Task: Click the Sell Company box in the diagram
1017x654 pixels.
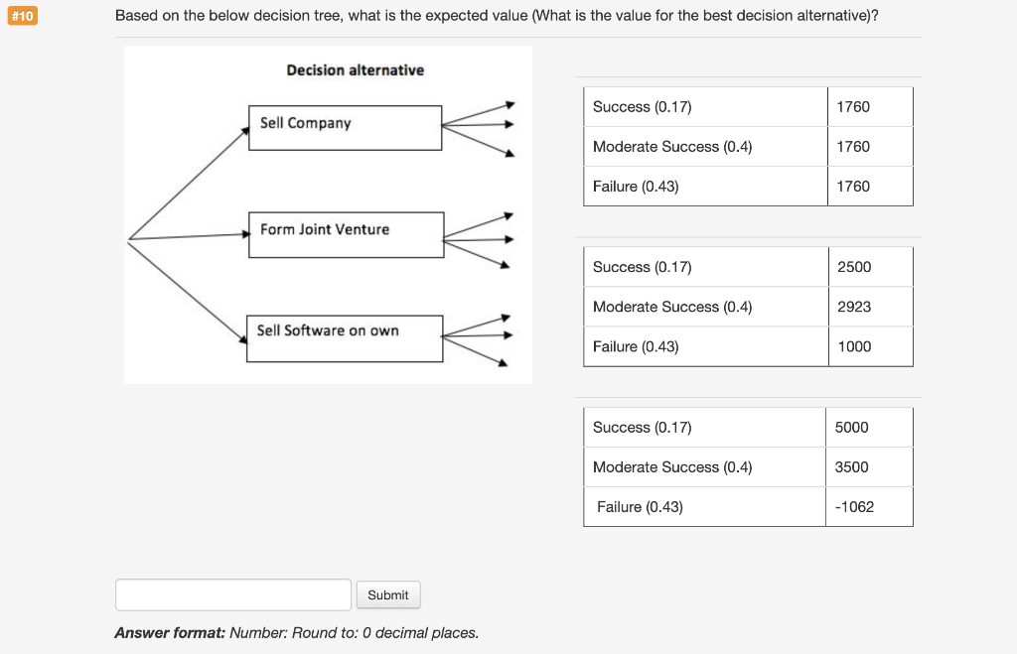Action: pyautogui.click(x=345, y=127)
